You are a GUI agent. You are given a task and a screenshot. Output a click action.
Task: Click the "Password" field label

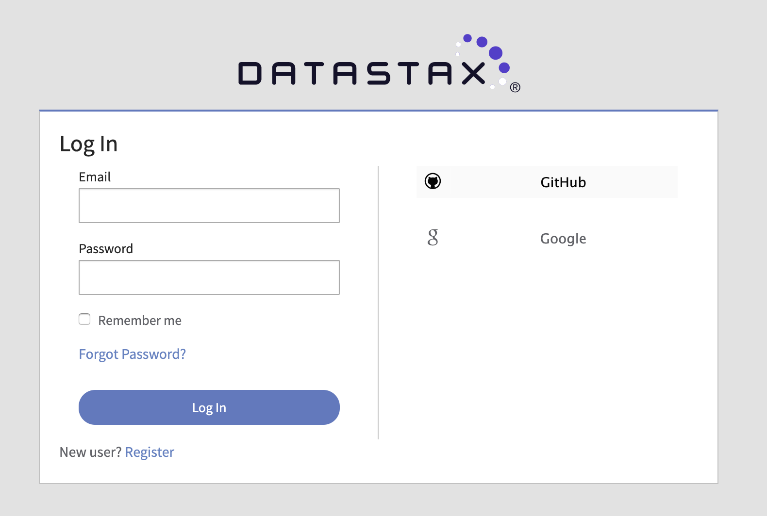(106, 249)
